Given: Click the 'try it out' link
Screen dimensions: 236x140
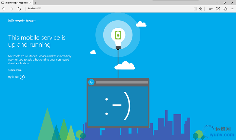Looking at the screenshot, I should (x=13, y=77).
